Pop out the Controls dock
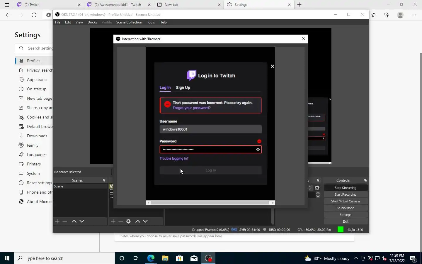422x264 pixels. click(x=365, y=180)
